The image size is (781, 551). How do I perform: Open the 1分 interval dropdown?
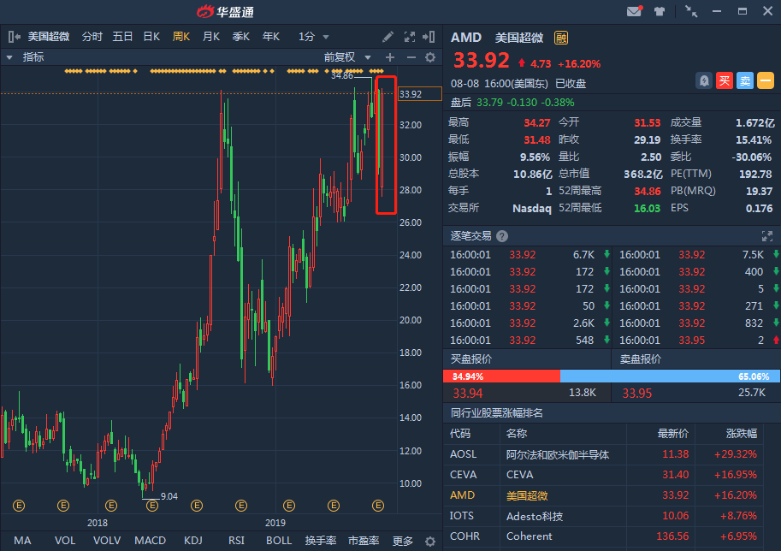[314, 37]
